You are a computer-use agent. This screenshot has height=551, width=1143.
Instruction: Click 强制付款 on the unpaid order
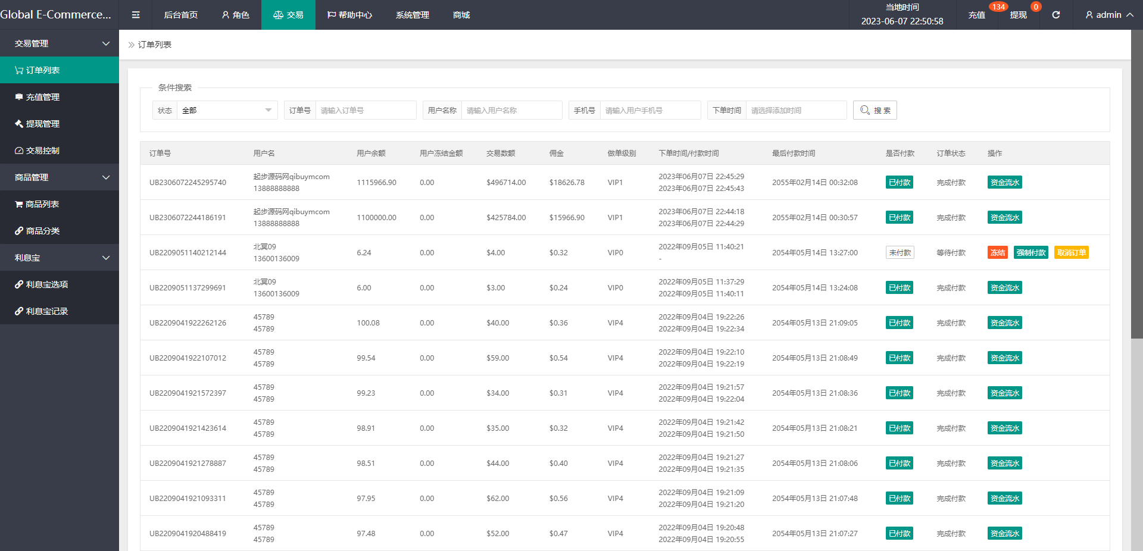click(x=1030, y=253)
